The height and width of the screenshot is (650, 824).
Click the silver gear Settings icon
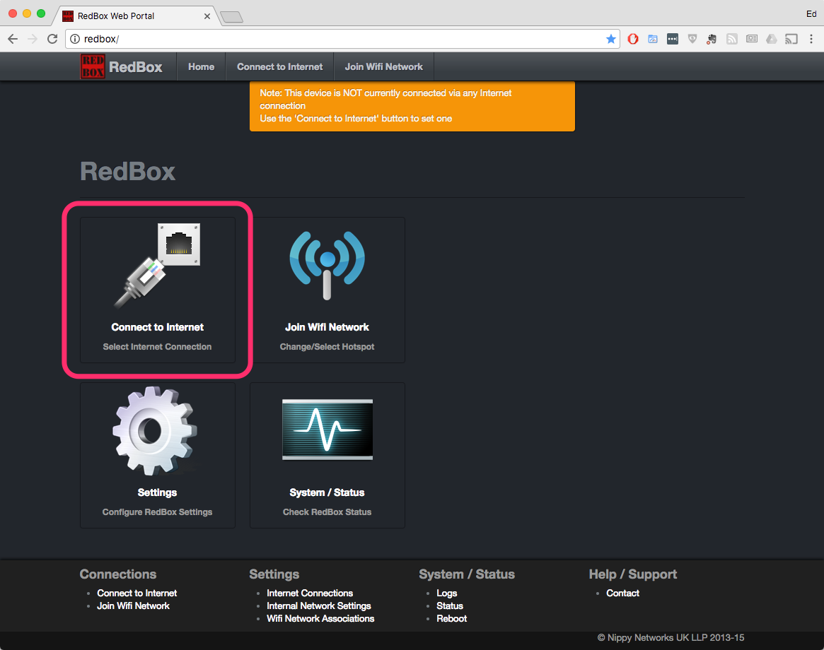(155, 431)
